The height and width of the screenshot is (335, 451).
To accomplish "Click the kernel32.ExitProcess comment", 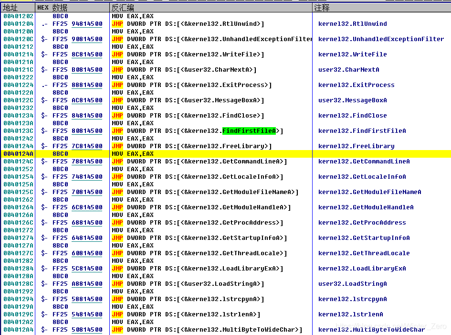I will [x=356, y=85].
